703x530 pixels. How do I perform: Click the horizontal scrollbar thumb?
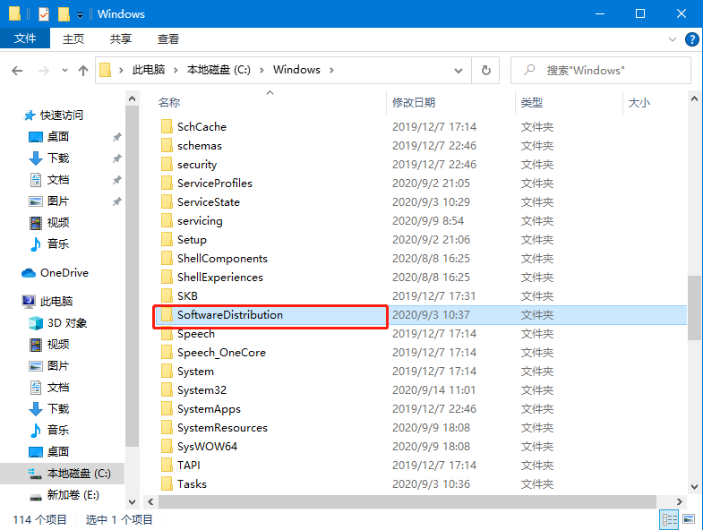(407, 501)
